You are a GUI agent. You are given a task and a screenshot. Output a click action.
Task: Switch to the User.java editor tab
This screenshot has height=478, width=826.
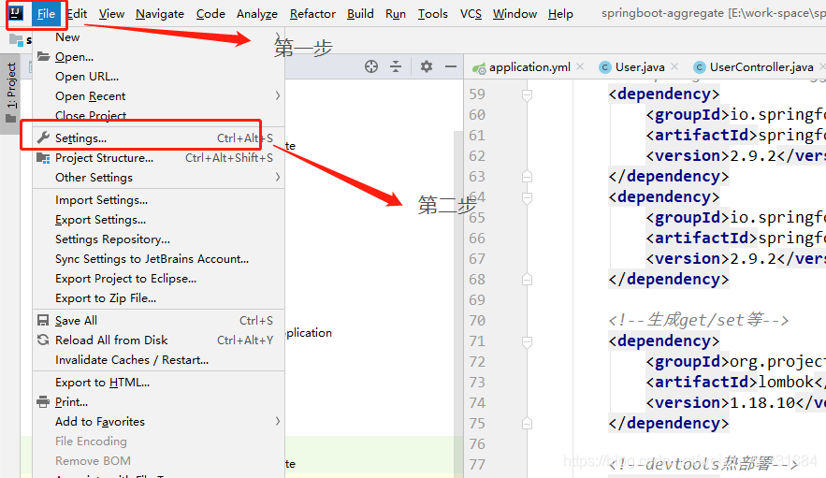(x=640, y=67)
